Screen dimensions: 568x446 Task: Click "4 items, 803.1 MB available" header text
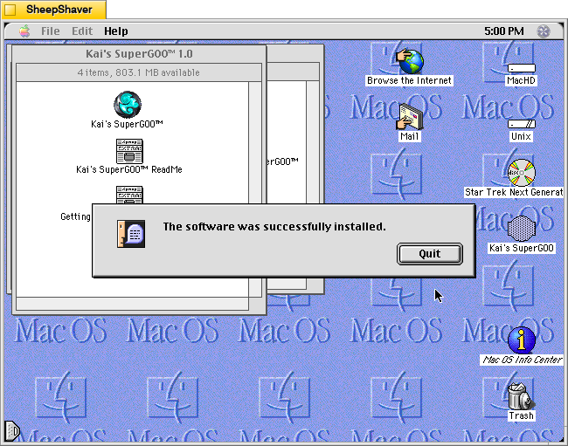pos(138,72)
